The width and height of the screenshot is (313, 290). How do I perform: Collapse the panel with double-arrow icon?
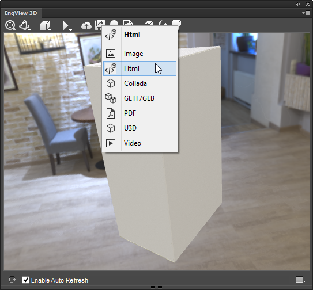coord(299,4)
